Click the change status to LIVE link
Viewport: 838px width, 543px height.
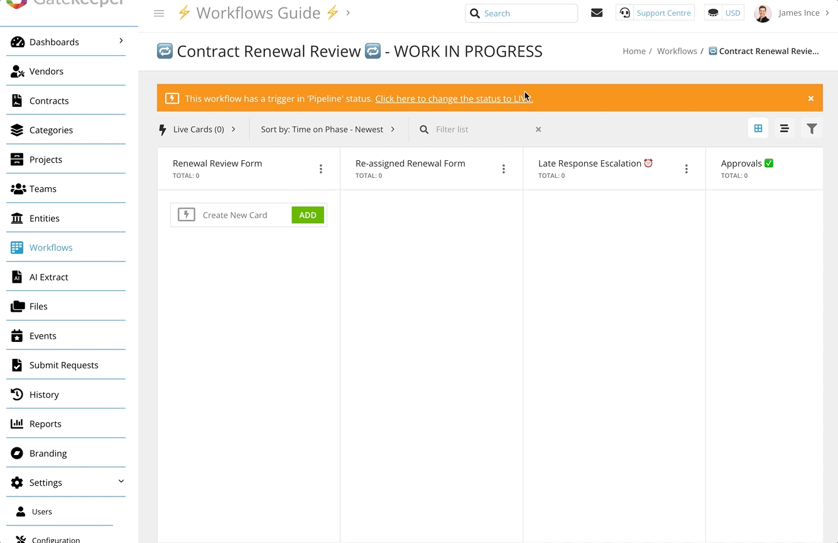tap(454, 99)
